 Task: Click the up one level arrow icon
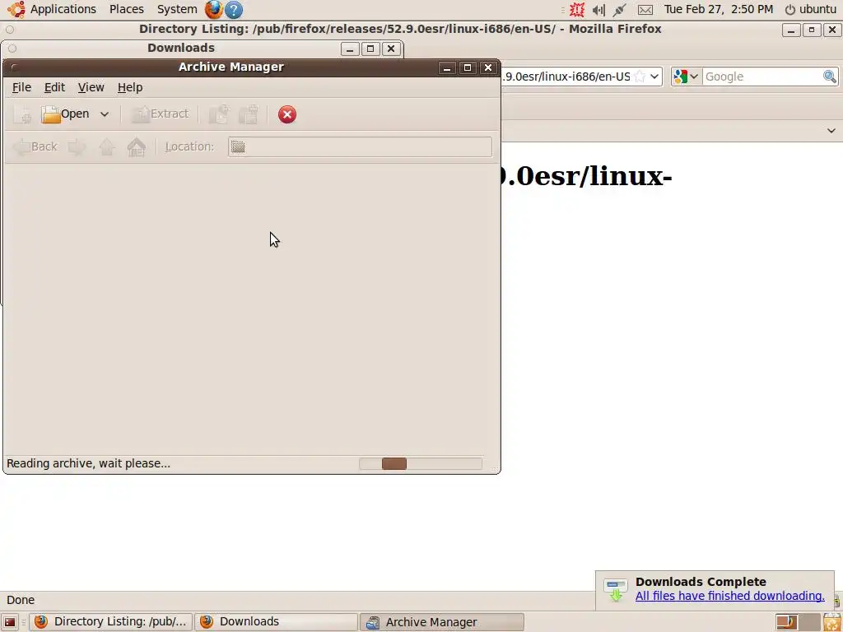pos(106,146)
